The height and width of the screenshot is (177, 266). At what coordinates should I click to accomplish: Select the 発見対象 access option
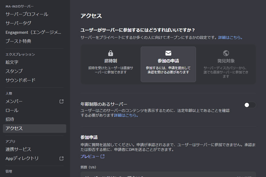(x=226, y=63)
